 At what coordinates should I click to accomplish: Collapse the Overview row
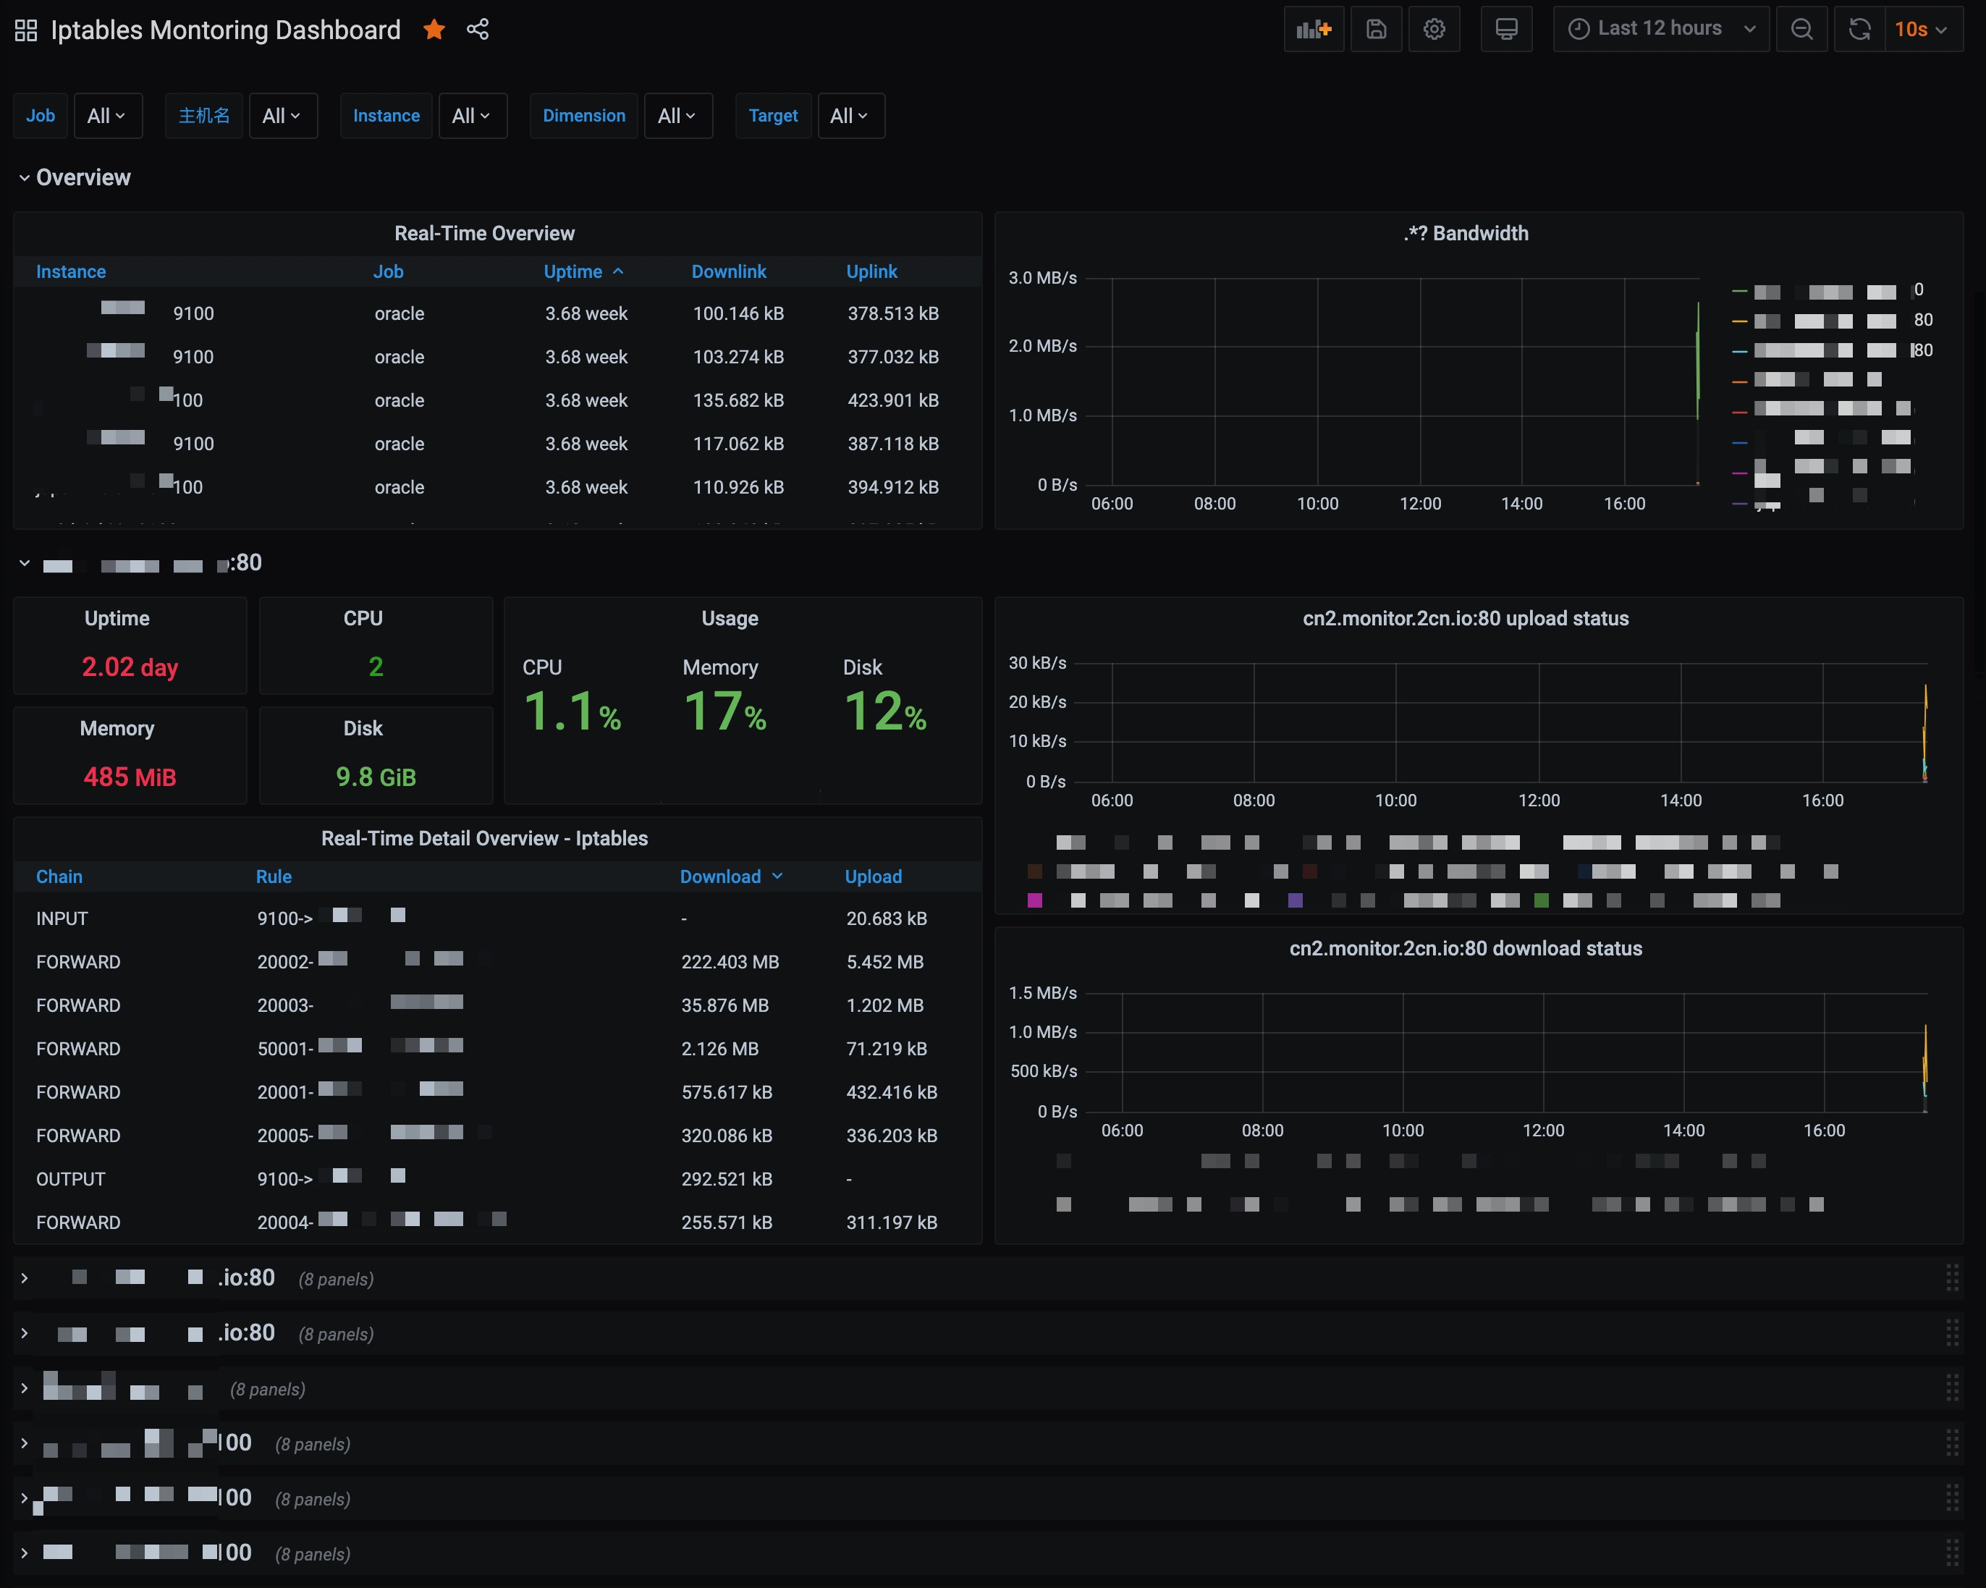(82, 178)
